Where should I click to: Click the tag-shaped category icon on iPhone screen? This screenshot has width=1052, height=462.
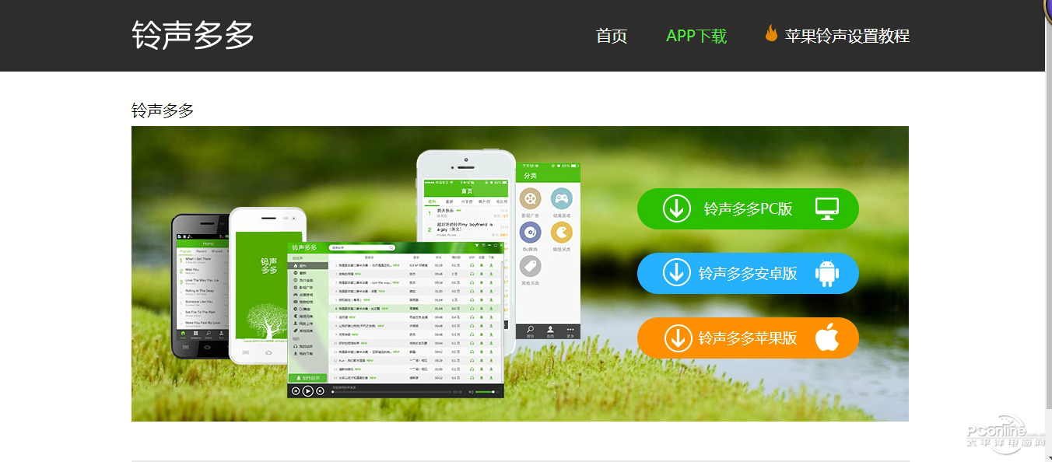pyautogui.click(x=530, y=266)
